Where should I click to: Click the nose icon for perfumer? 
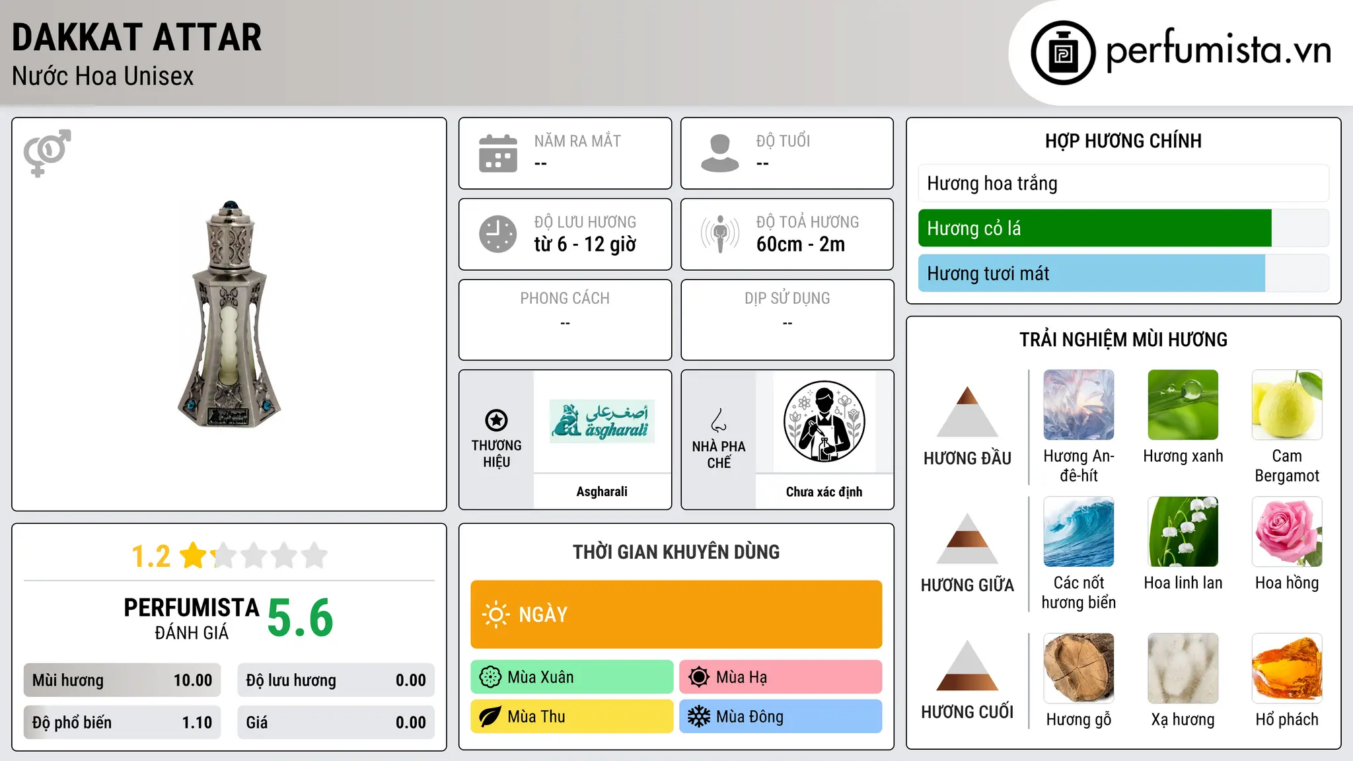(719, 420)
